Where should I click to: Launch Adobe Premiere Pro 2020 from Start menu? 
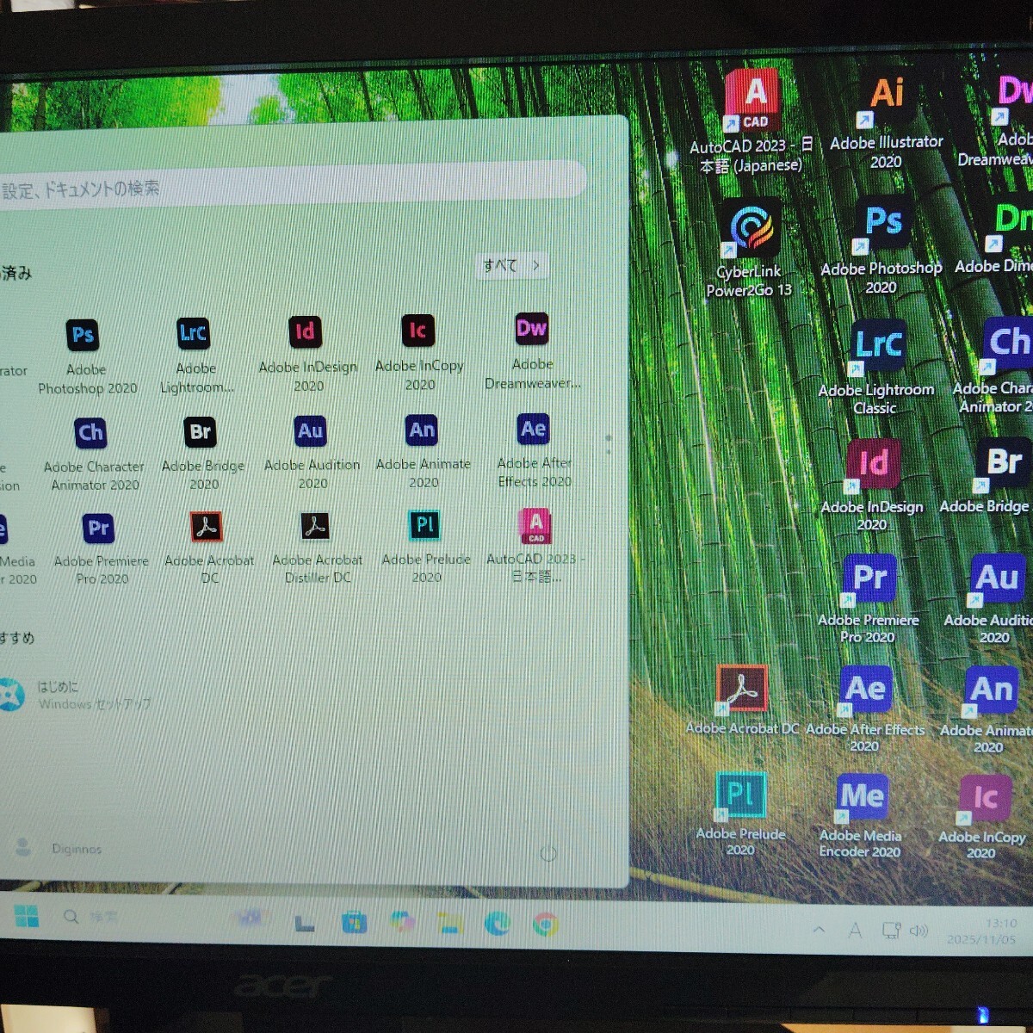point(101,548)
